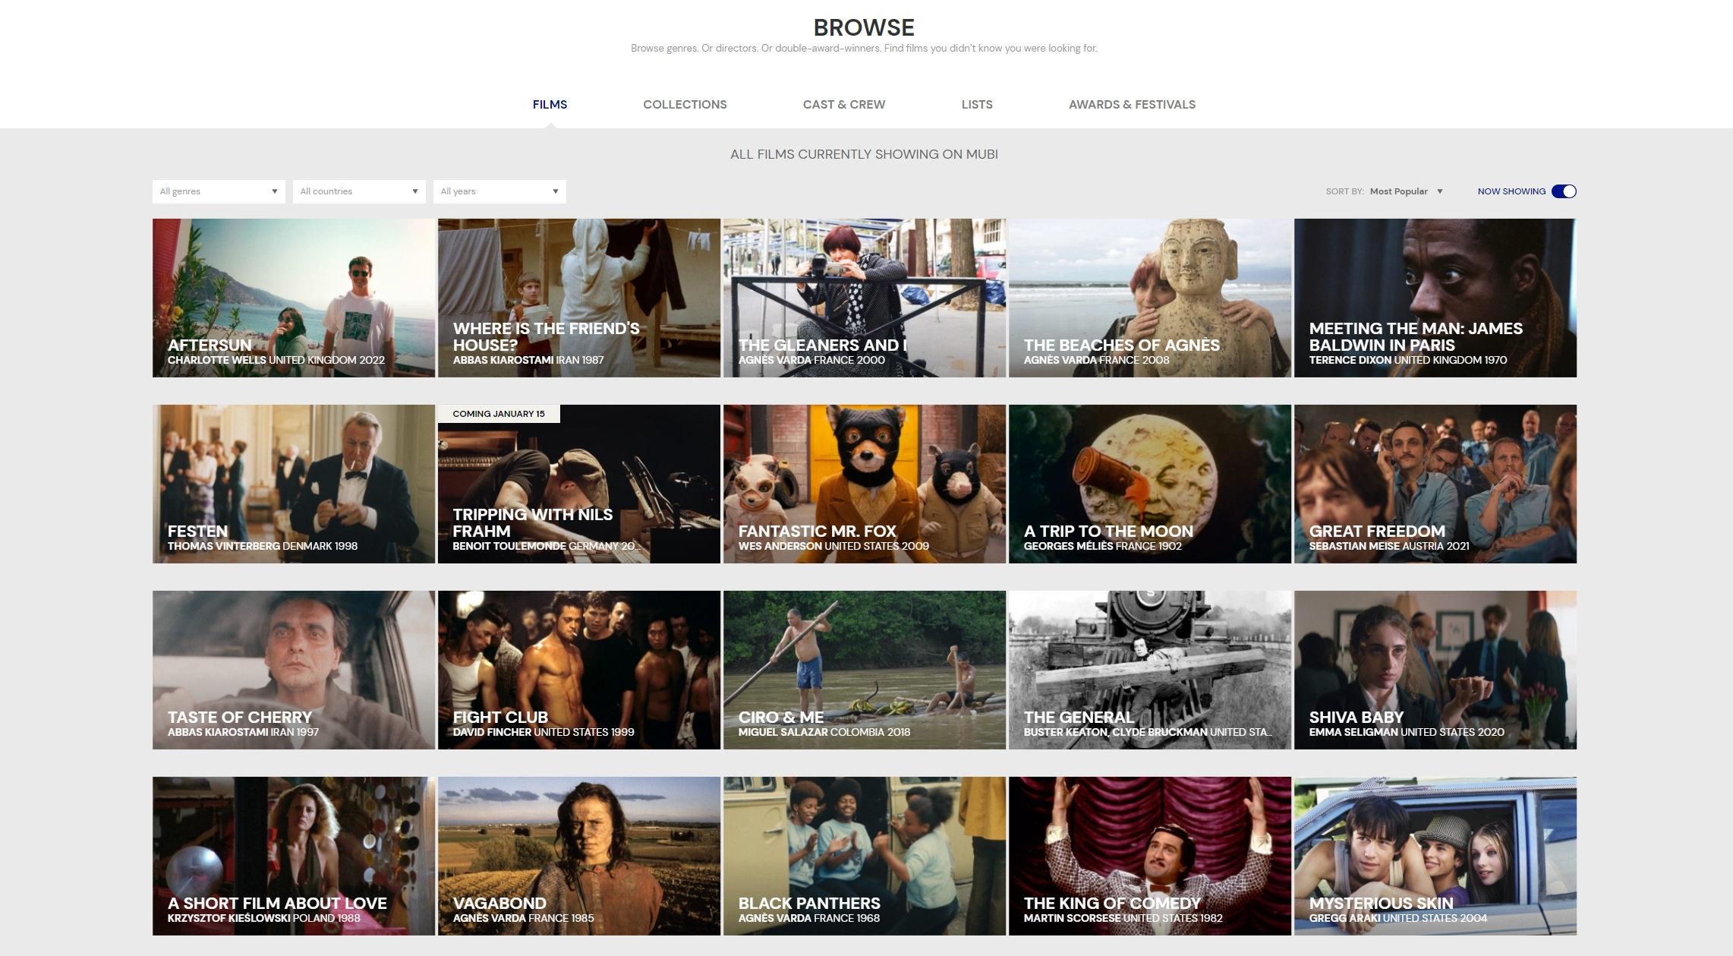Open Shiva Baby

1435,670
